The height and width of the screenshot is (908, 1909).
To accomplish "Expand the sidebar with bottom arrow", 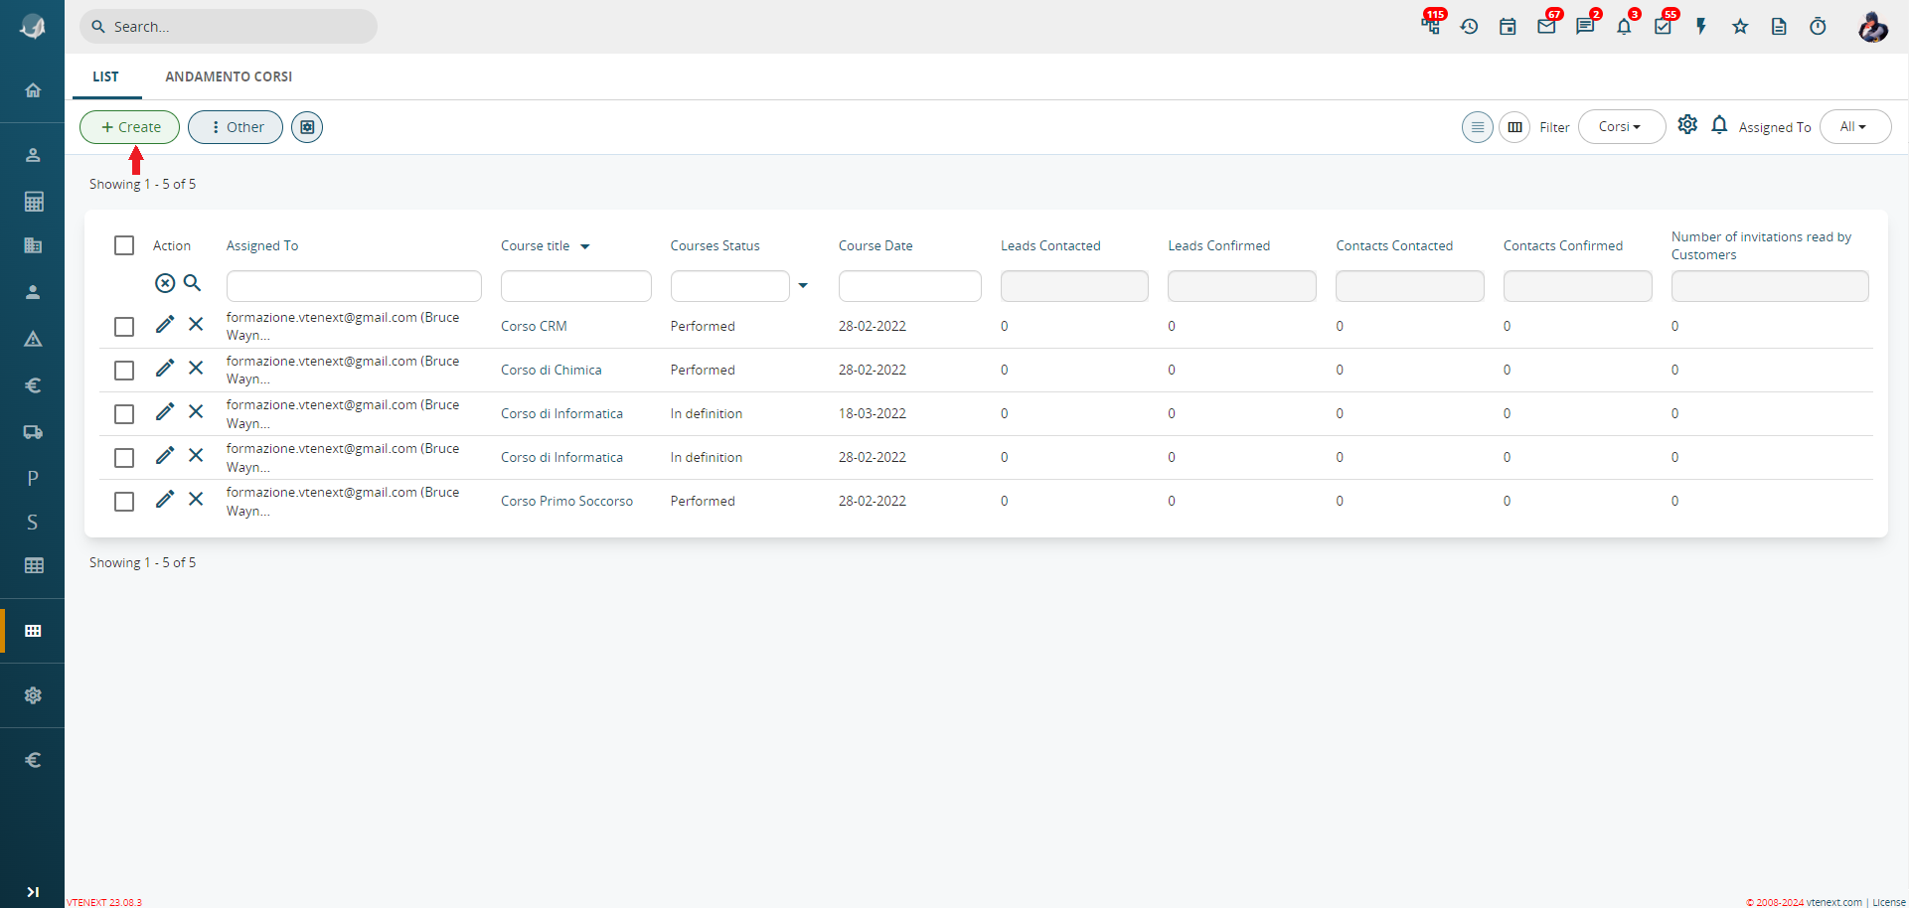I will tap(33, 892).
